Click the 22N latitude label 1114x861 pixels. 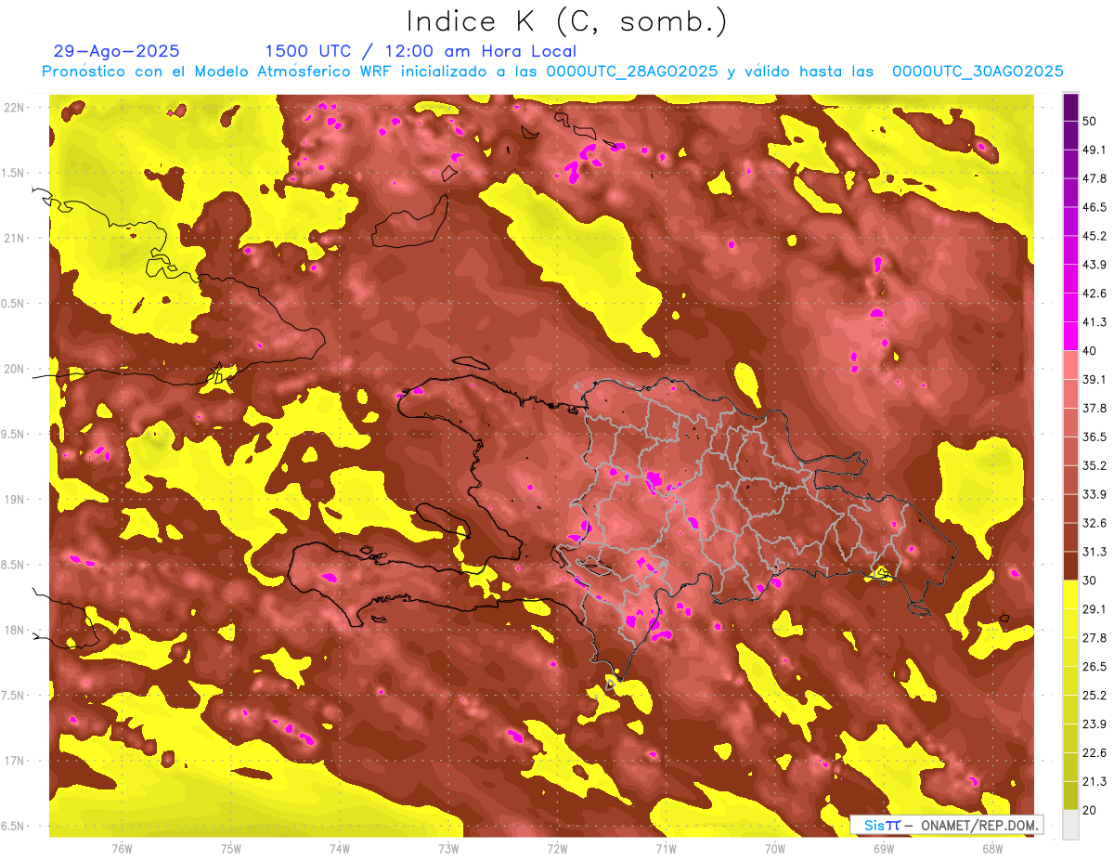click(x=14, y=107)
